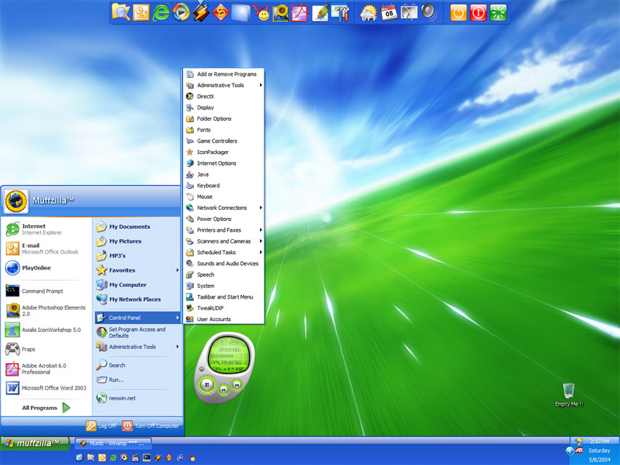
Task: Click the Winamp taskbar button
Action: tap(113, 443)
